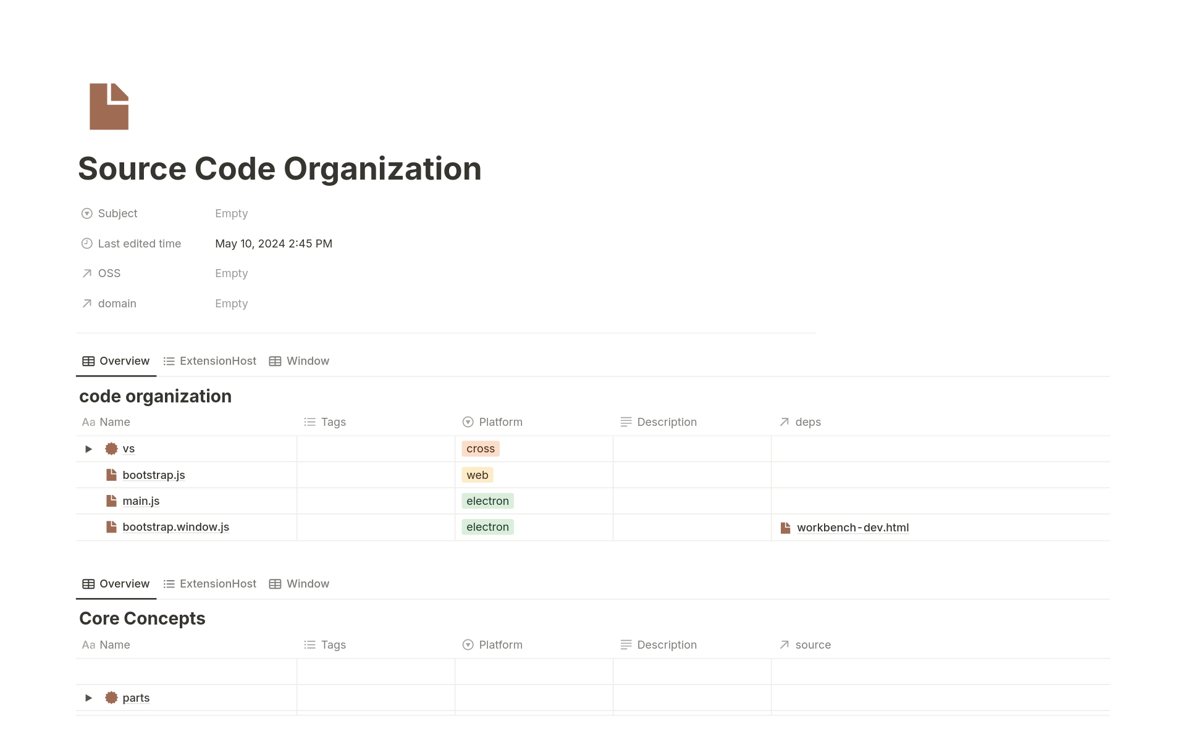1186x740 pixels.
Task: Click the file icon beside main.js
Action: point(111,501)
